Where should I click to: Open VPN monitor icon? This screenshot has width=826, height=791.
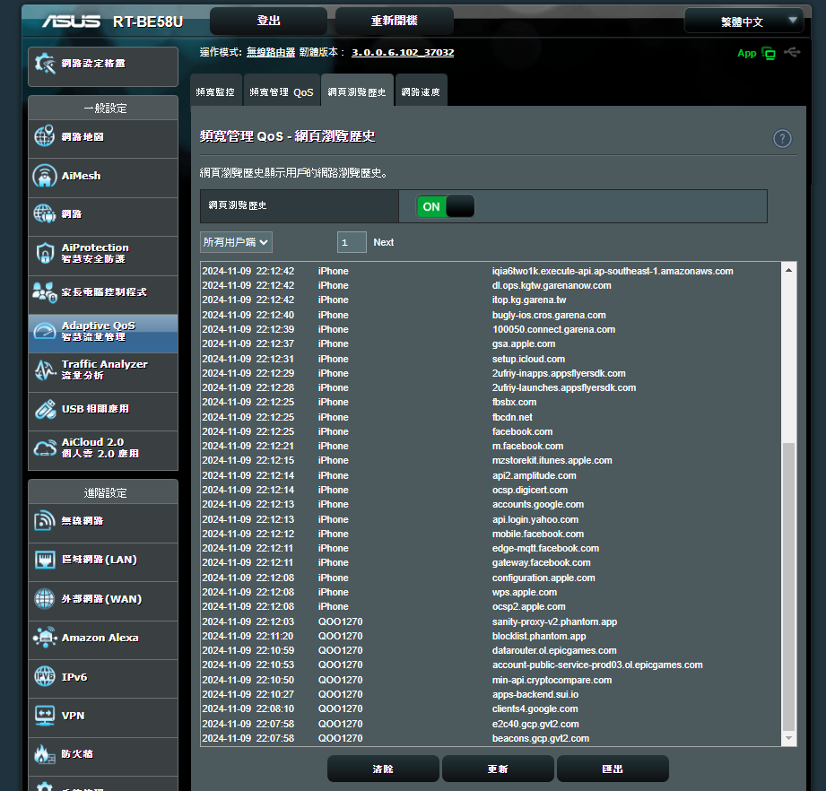click(45, 715)
